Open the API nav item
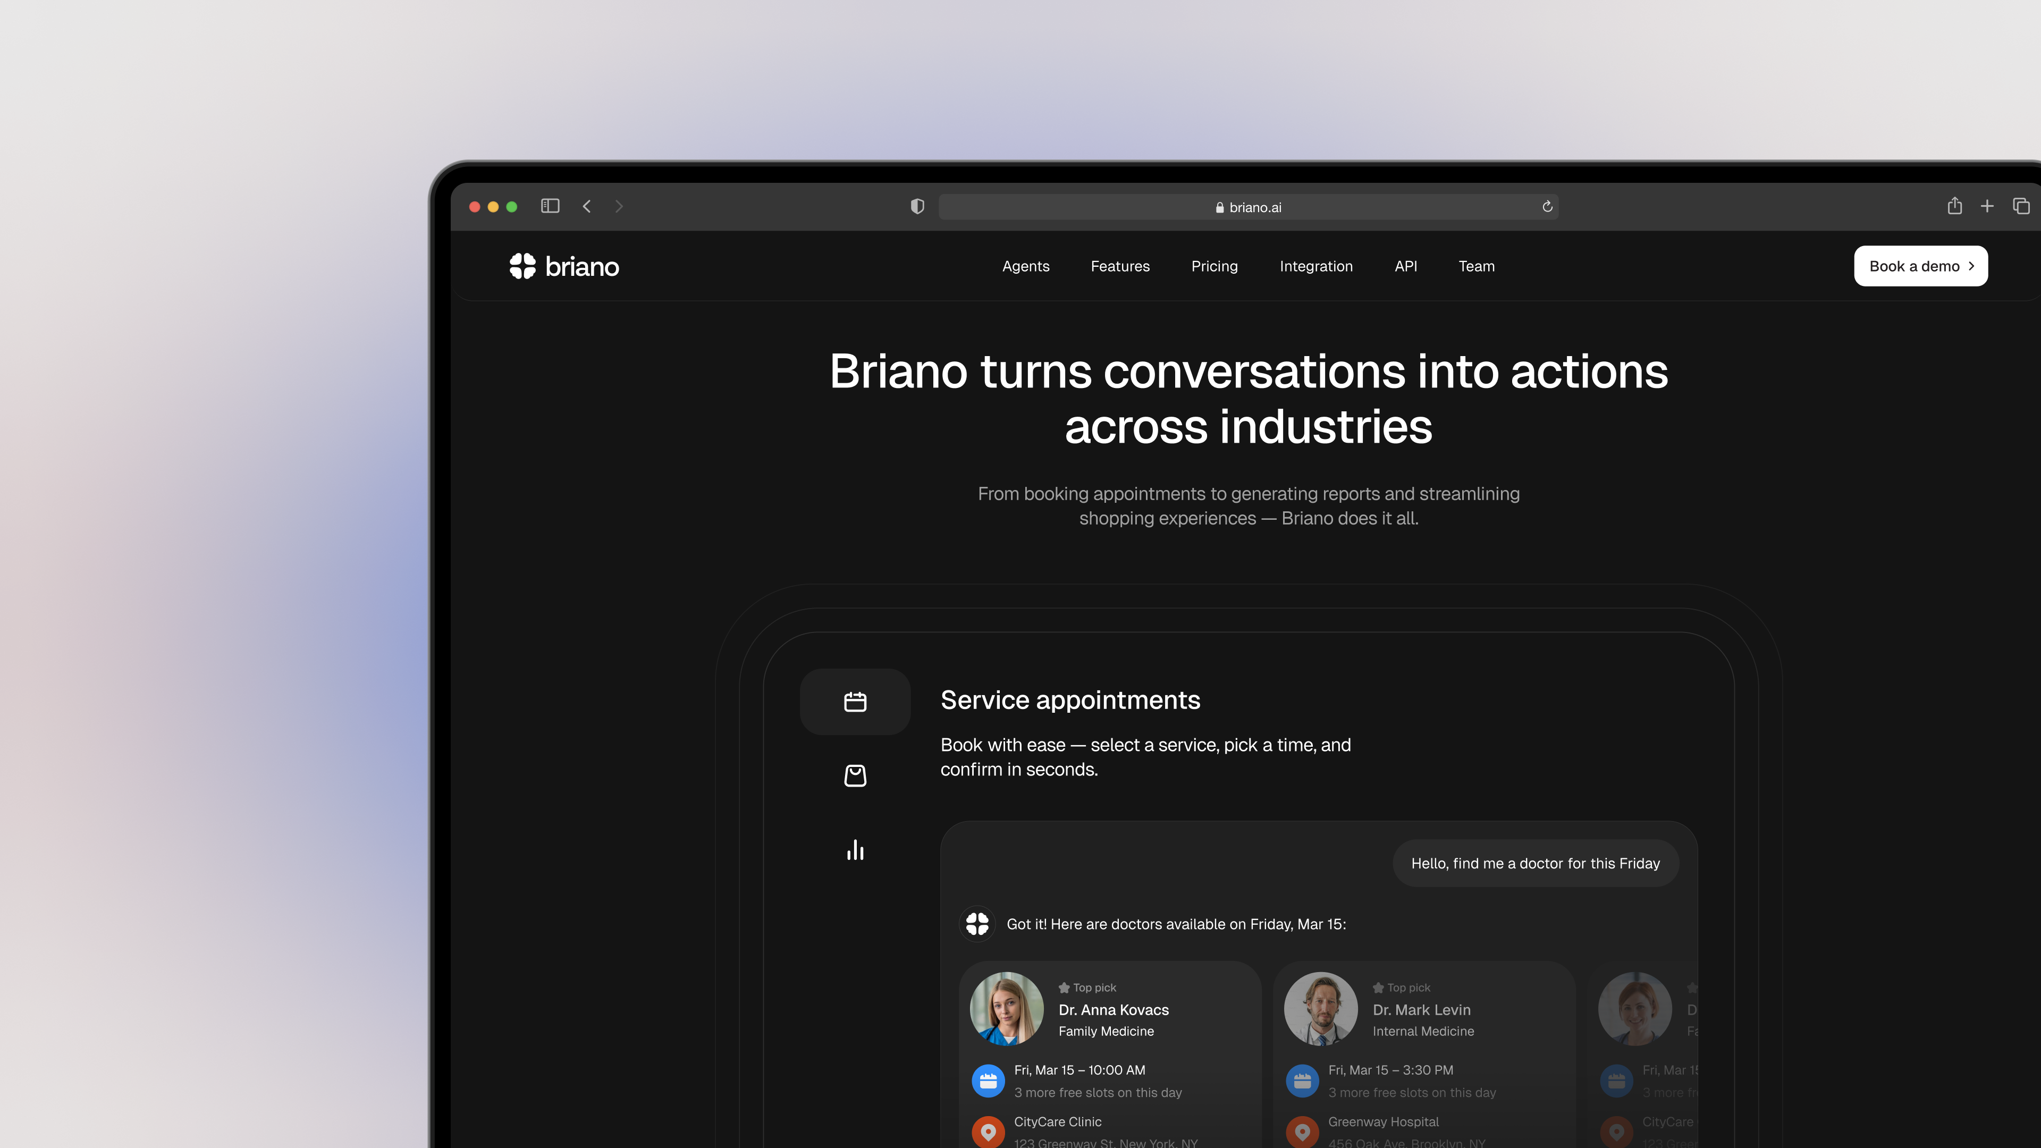Screen dimensions: 2041x1148 (1405, 266)
